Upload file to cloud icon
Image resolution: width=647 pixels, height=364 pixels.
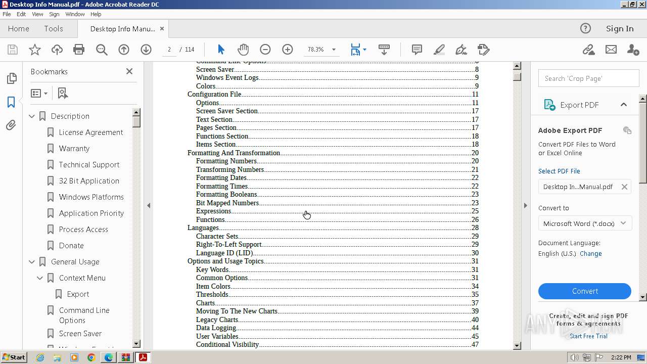pyautogui.click(x=57, y=50)
